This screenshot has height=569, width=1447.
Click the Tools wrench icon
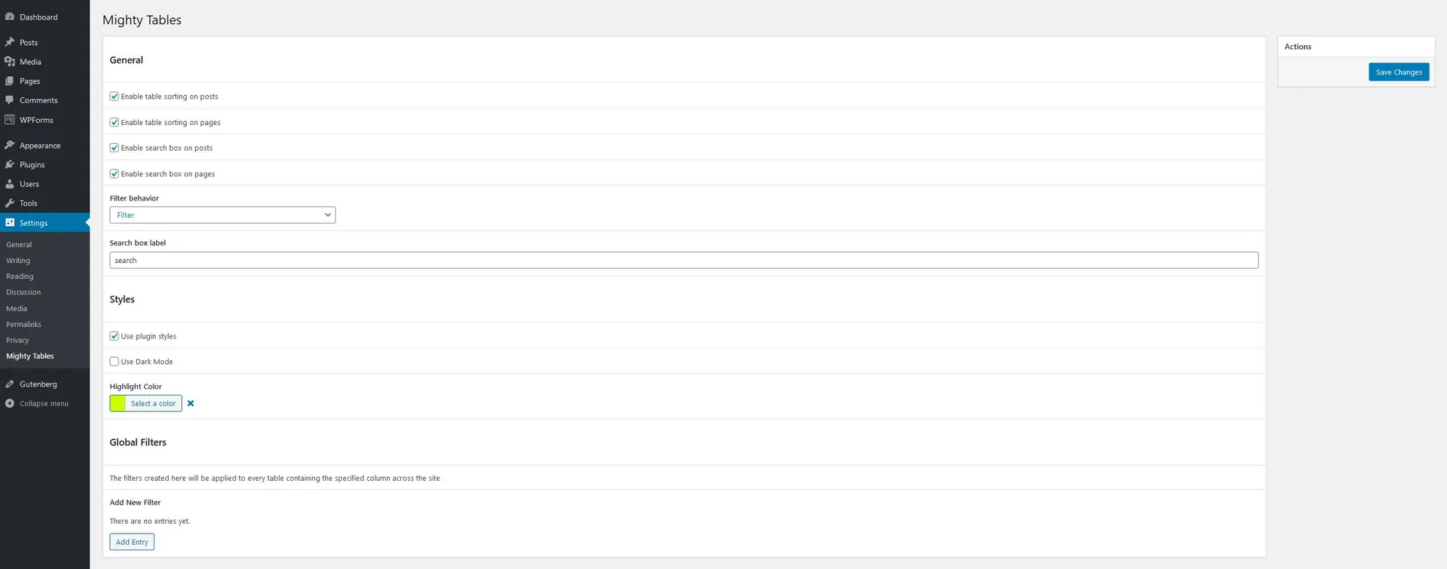pos(10,203)
